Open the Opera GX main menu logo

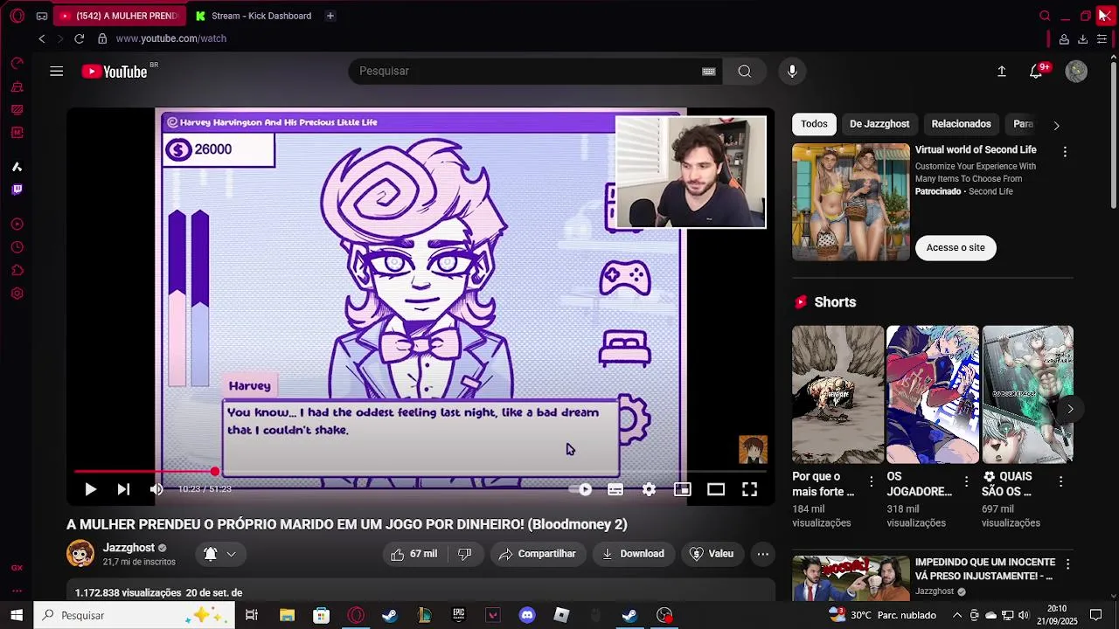coord(17,16)
